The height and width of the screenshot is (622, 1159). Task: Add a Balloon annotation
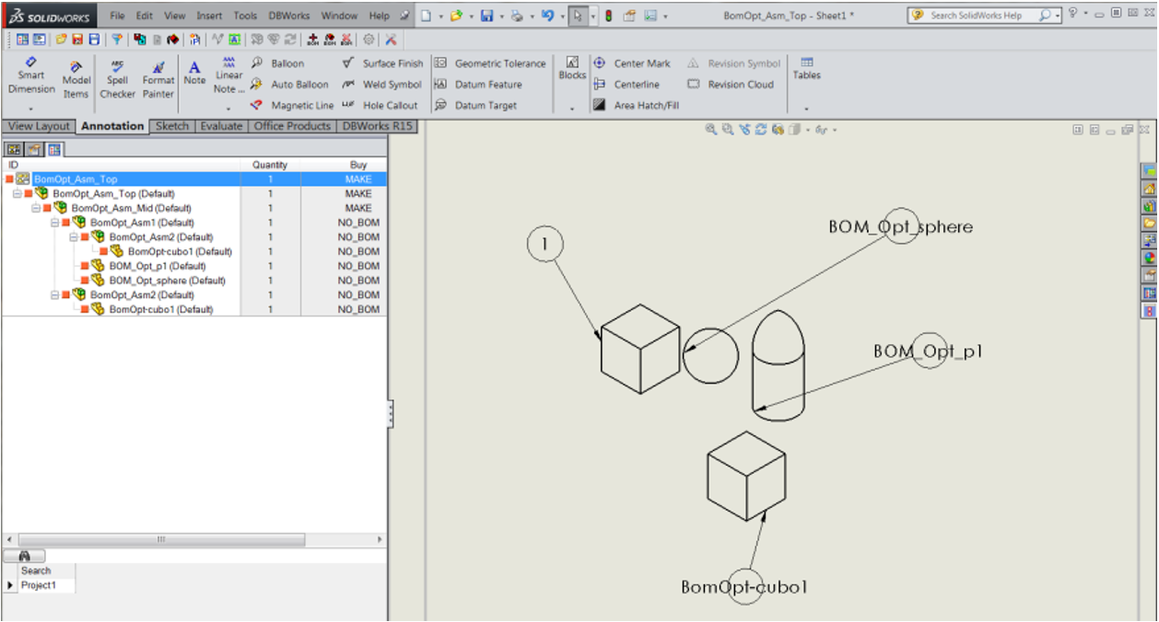tap(277, 63)
